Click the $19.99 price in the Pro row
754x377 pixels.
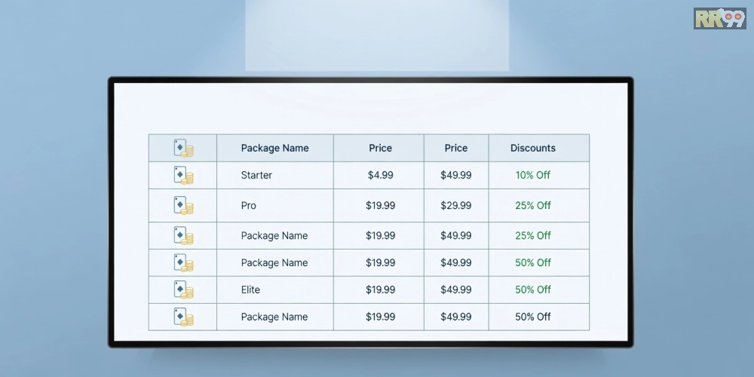[x=380, y=205]
